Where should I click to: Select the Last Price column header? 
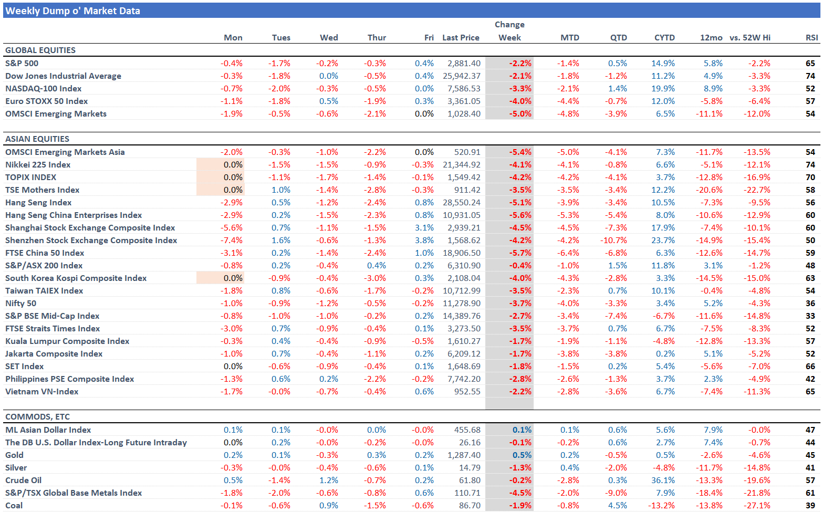[x=461, y=38]
